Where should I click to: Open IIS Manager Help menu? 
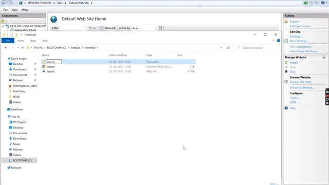click(x=25, y=10)
